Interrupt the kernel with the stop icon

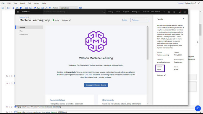coord(43,8)
